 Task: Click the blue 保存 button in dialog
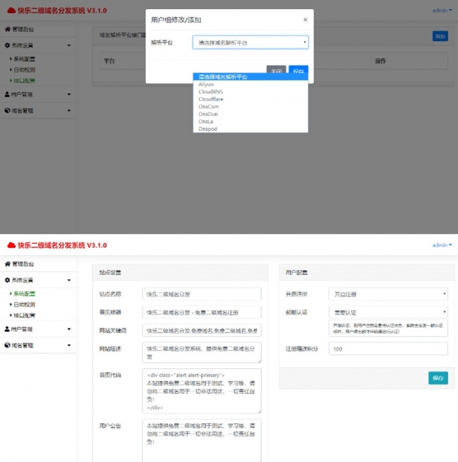[x=298, y=69]
